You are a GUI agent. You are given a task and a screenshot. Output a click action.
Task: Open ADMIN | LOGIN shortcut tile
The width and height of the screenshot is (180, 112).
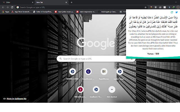tap(73, 74)
